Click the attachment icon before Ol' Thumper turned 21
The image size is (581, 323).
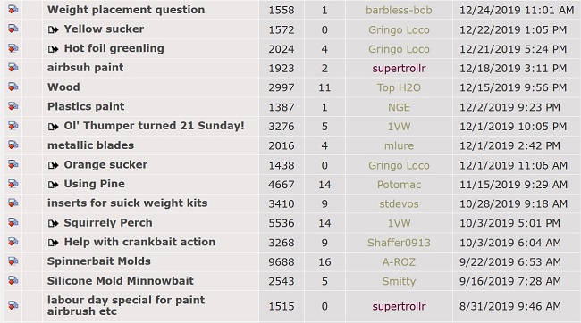click(x=54, y=127)
